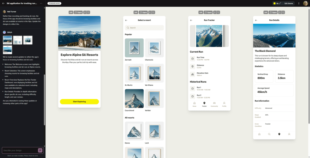Select the Val d'Isère resort card
The image size is (310, 158).
154,75
